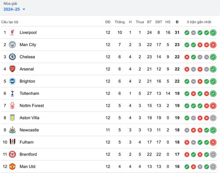Viewport: 220px width, 173px height.
Task: Click the Arsenal club crest
Action: (x=12, y=69)
